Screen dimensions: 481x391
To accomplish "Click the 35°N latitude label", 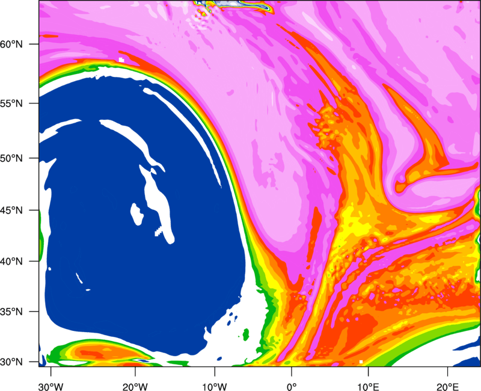I will point(11,312).
